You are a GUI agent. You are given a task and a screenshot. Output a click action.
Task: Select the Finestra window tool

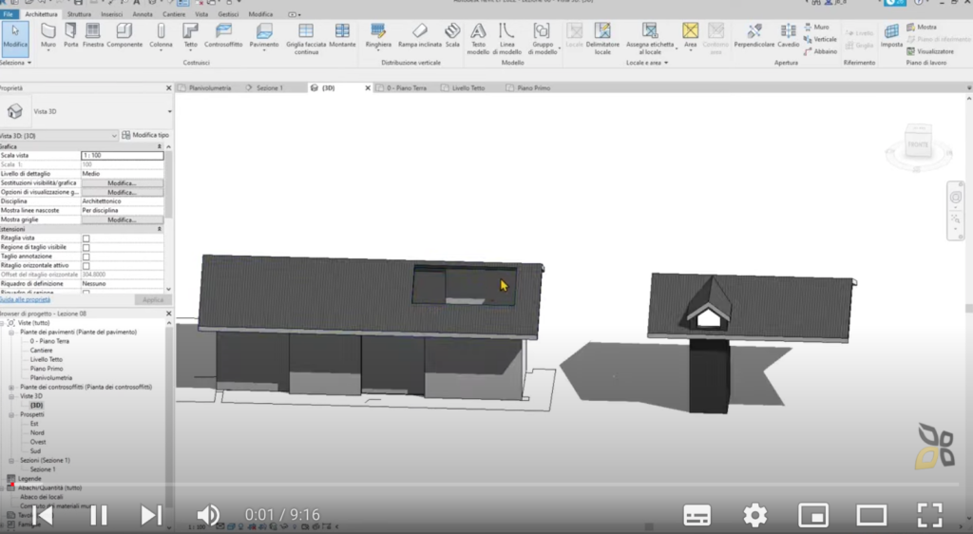point(93,35)
